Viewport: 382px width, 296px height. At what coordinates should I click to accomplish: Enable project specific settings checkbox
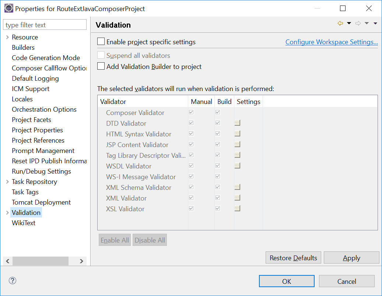tap(101, 42)
